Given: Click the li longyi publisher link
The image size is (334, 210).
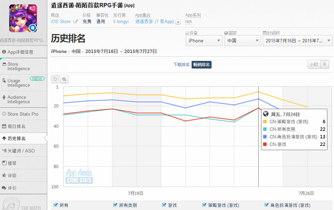Looking at the screenshot, I should pyautogui.click(x=121, y=22).
